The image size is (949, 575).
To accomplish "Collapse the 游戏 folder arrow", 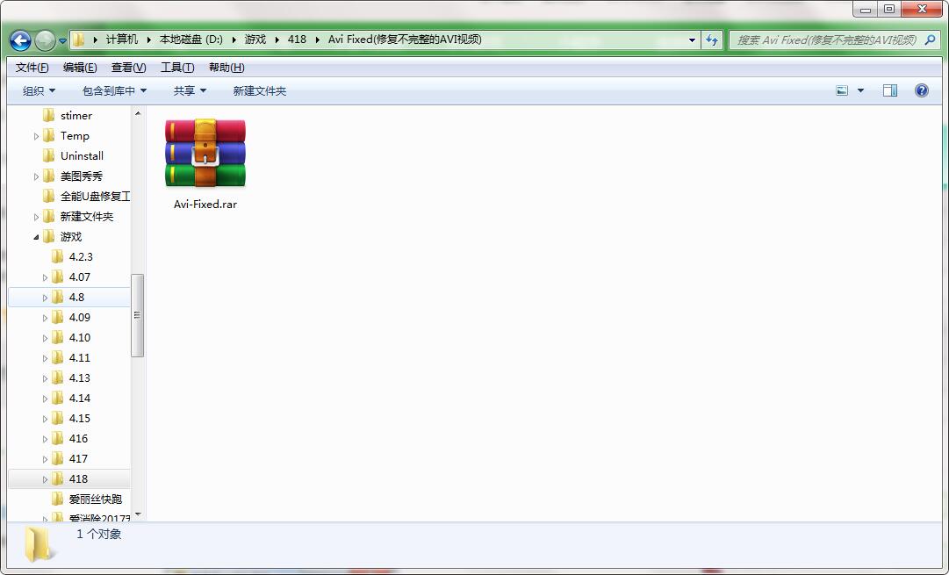I will coord(36,237).
